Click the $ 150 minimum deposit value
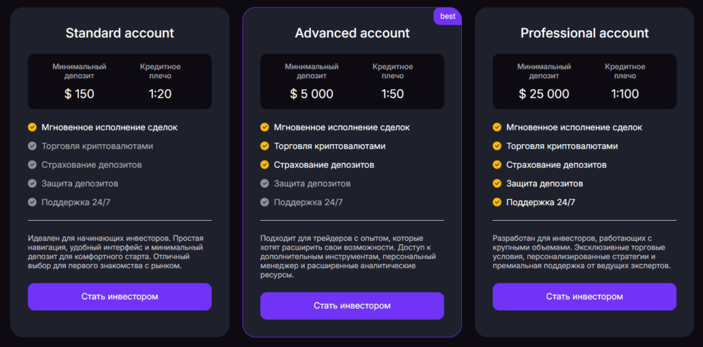This screenshot has height=347, width=703. click(80, 94)
